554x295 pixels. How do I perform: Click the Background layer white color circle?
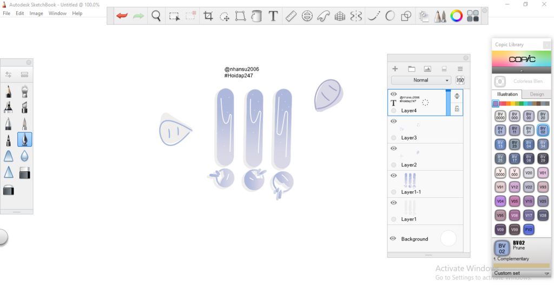(x=448, y=239)
